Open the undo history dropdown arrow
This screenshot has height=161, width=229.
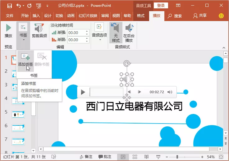pyautogui.click(x=23, y=6)
